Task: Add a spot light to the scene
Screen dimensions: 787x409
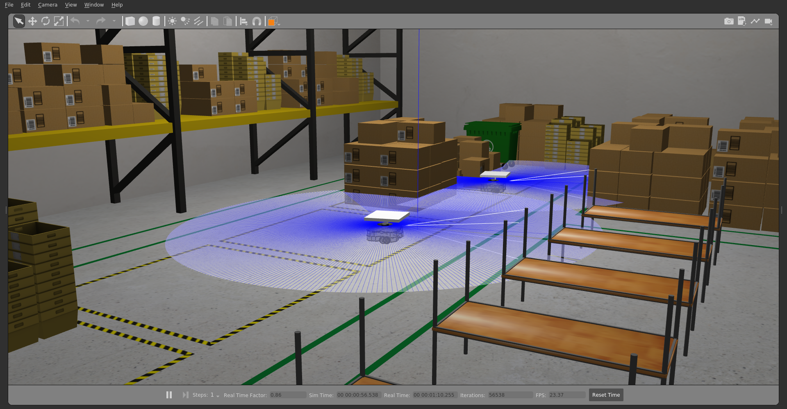Action: click(184, 21)
